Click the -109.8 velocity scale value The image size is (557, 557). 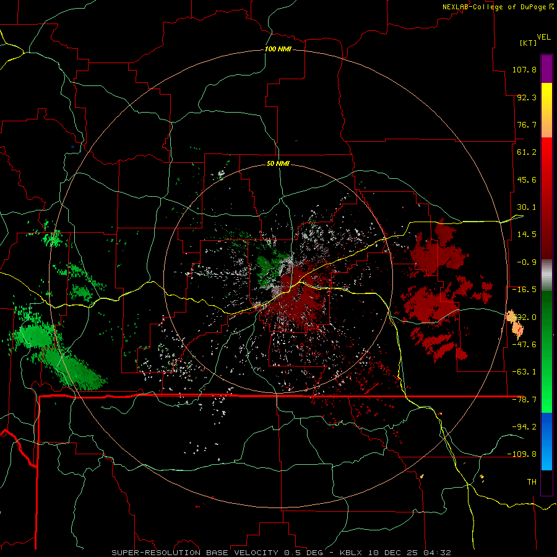click(522, 454)
